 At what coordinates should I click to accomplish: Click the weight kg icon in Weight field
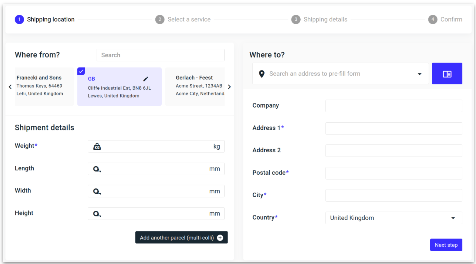97,147
